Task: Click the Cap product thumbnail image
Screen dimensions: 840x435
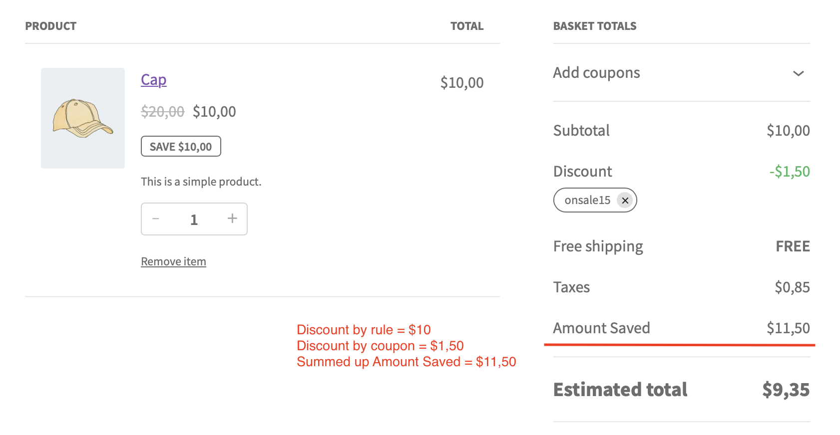Action: point(83,118)
